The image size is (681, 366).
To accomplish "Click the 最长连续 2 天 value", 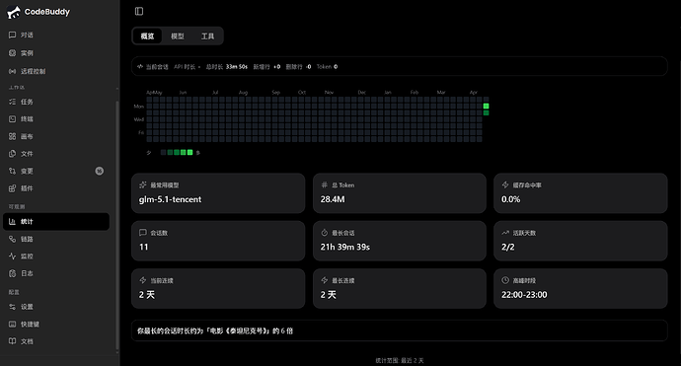I will (x=329, y=295).
